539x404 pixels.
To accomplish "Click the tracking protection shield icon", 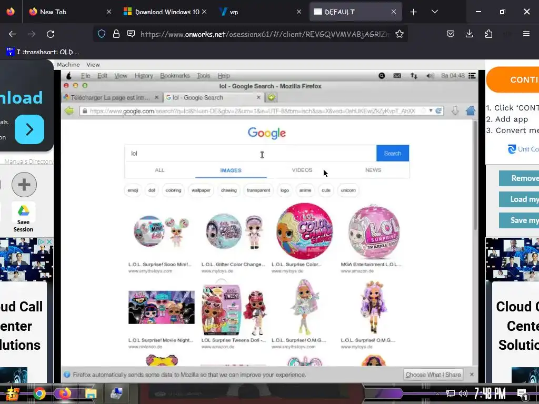I will (102, 34).
